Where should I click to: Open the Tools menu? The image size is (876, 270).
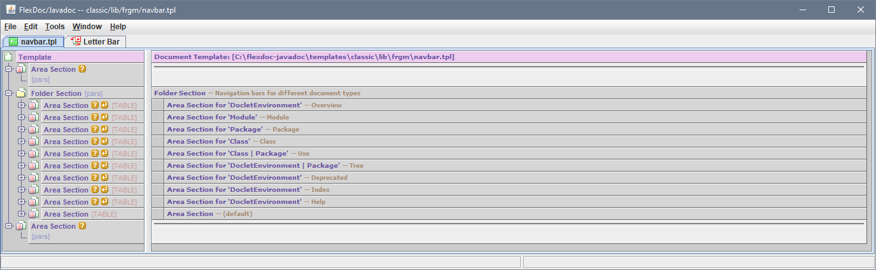click(x=55, y=27)
